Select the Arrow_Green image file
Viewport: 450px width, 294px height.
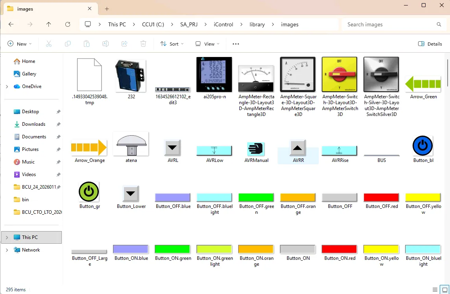pos(423,87)
